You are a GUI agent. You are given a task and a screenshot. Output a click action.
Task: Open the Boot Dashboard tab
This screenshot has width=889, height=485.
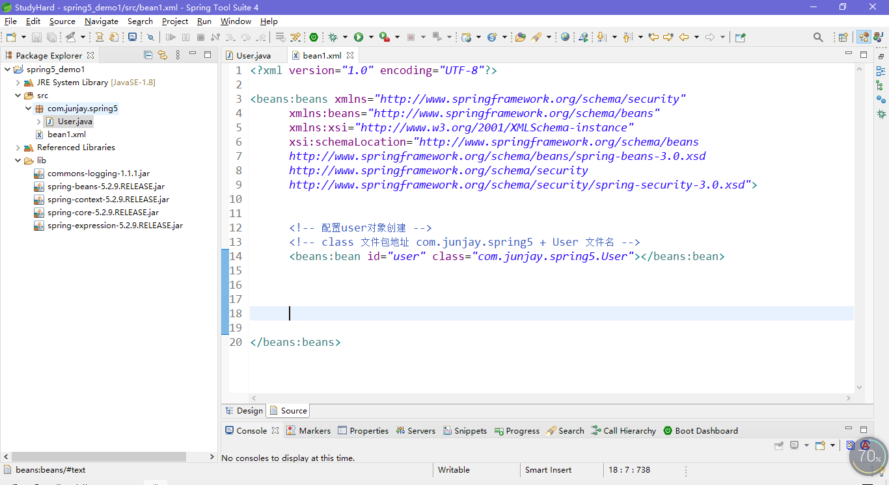pos(700,430)
